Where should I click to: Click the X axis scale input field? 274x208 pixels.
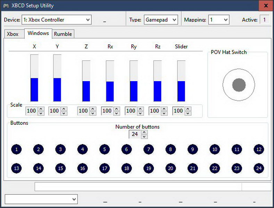[x=32, y=111]
